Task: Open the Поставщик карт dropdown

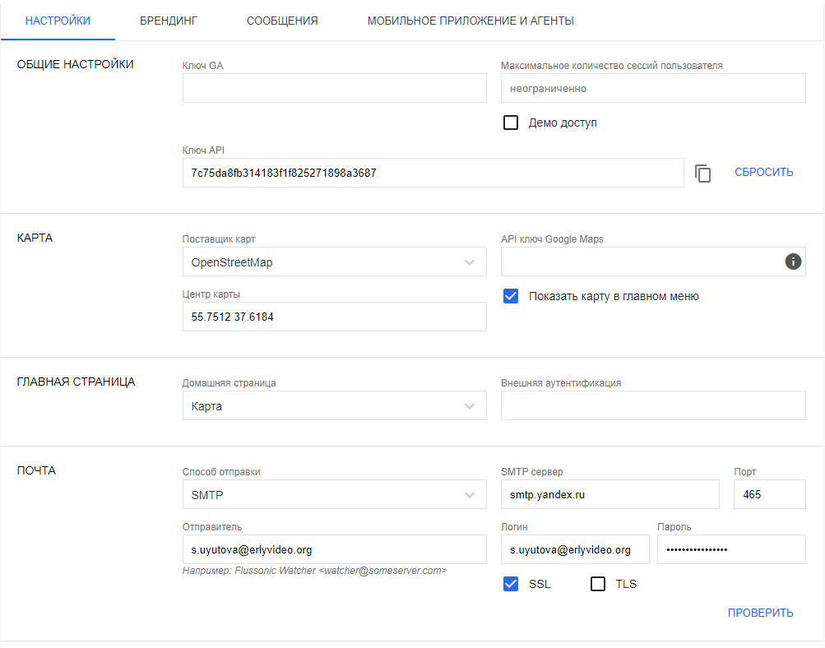Action: point(334,262)
